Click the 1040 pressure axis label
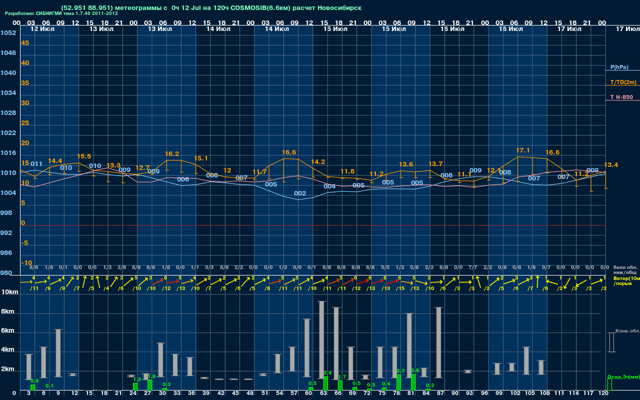 point(8,73)
